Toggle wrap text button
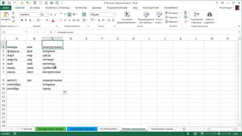The height and width of the screenshot is (136, 242). pos(84,14)
